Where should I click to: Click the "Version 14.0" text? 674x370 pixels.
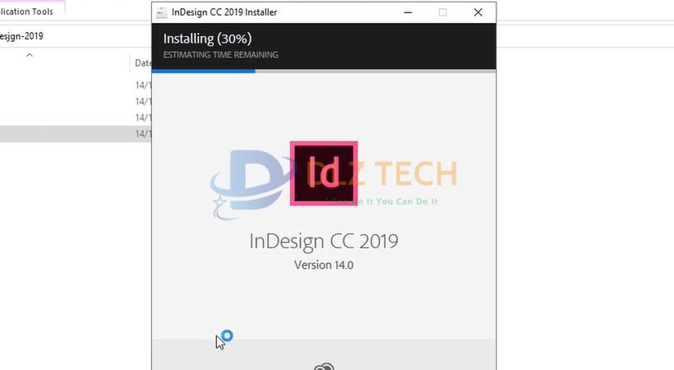pyautogui.click(x=324, y=265)
